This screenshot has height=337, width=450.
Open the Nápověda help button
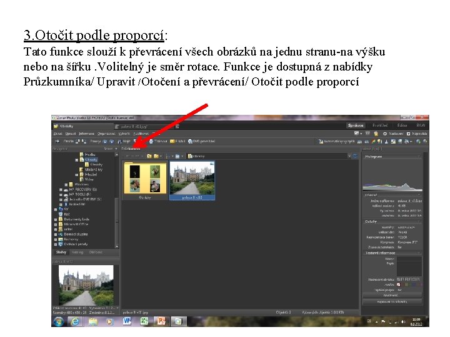pos(417,134)
